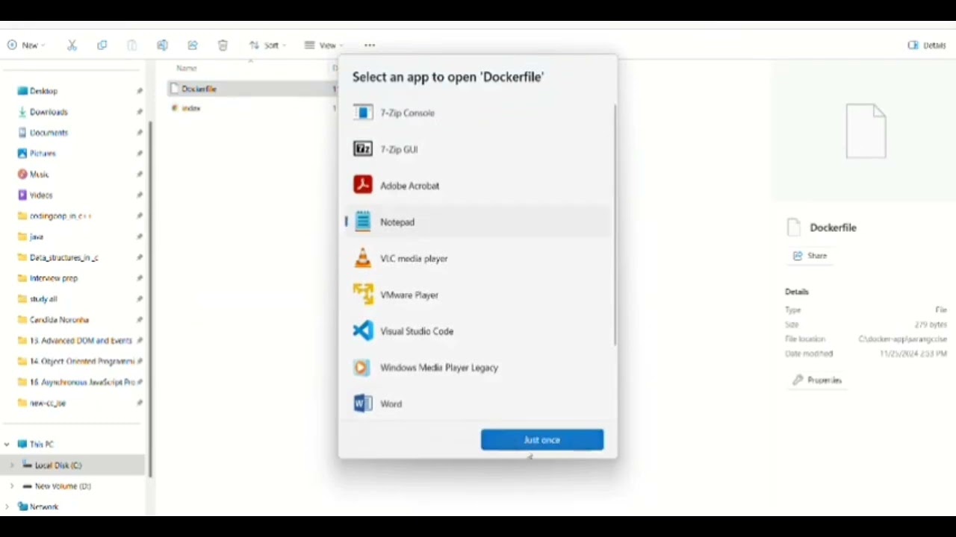
Task: Select the Notepad app icon
Action: (363, 222)
